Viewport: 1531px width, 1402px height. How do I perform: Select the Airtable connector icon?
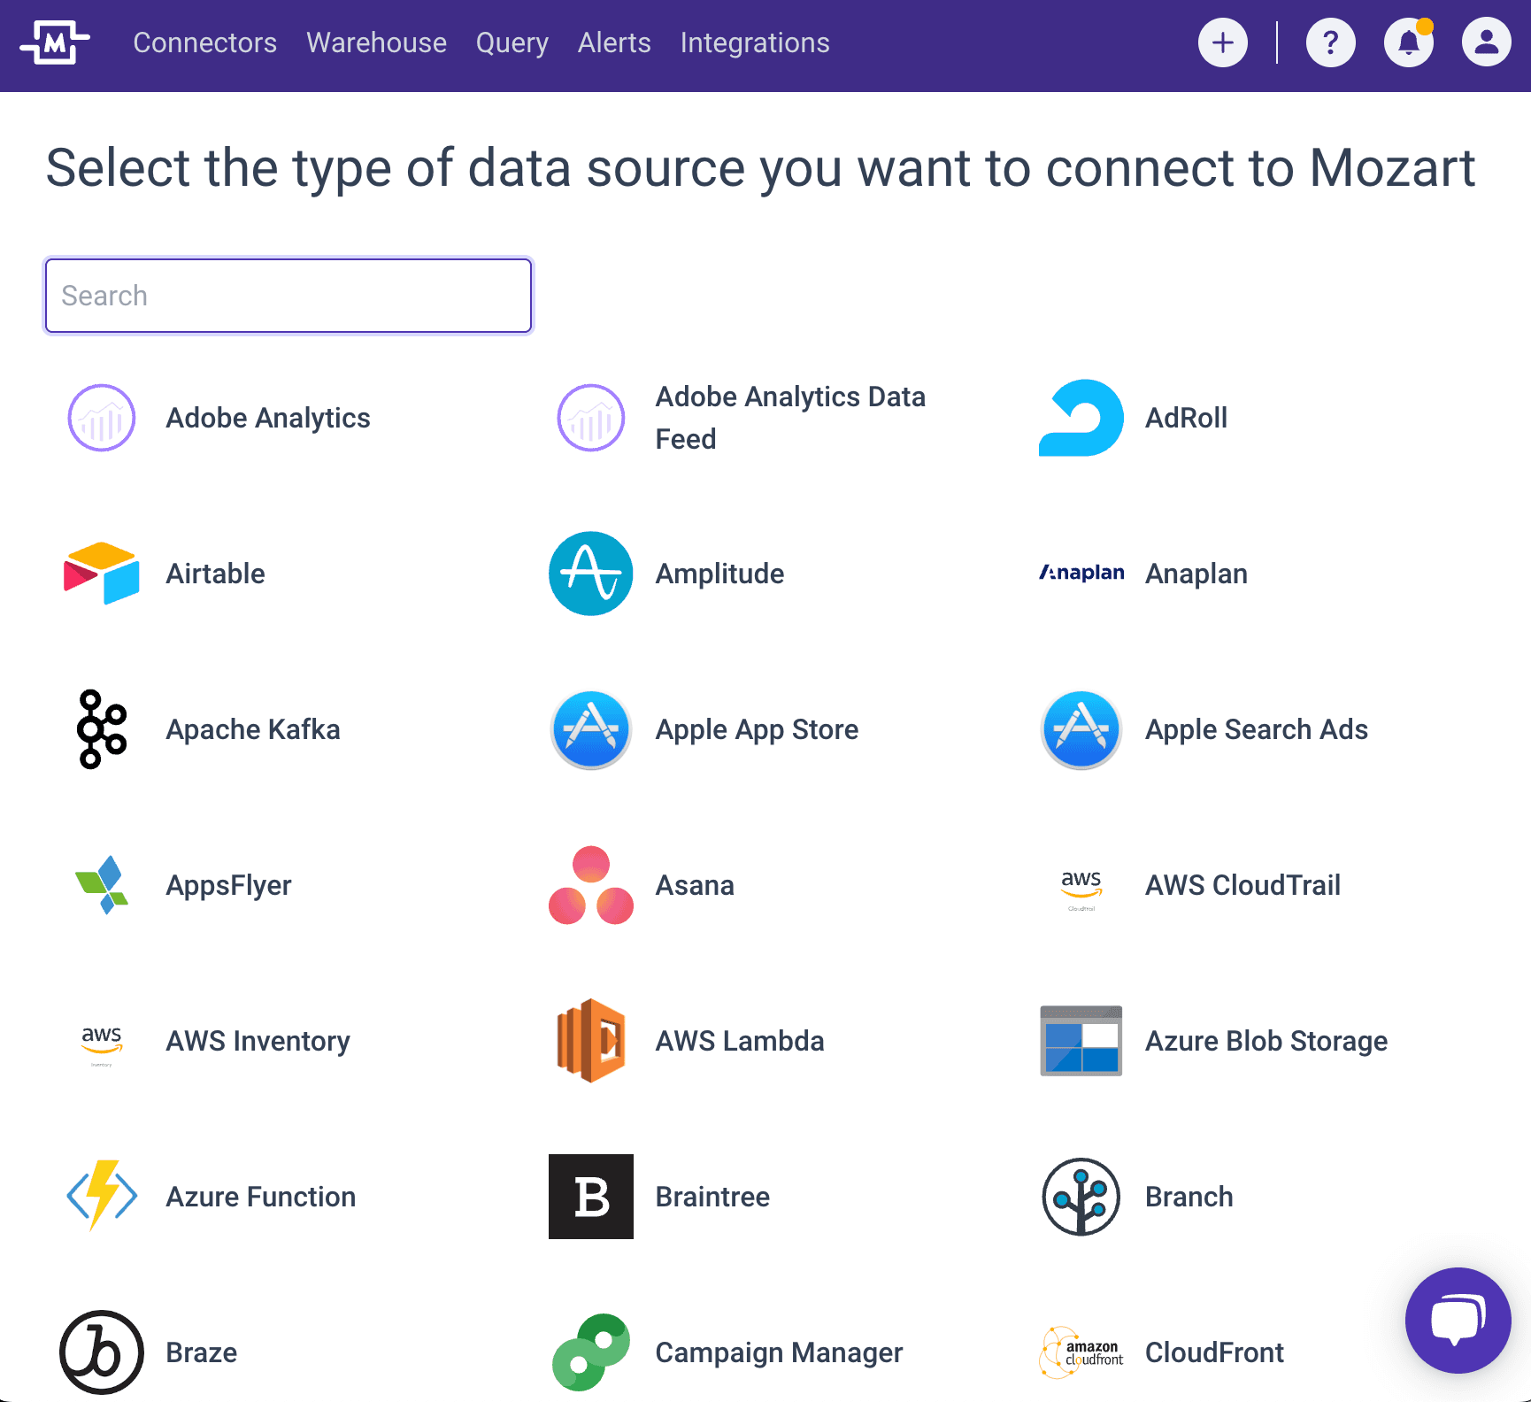pyautogui.click(x=102, y=574)
